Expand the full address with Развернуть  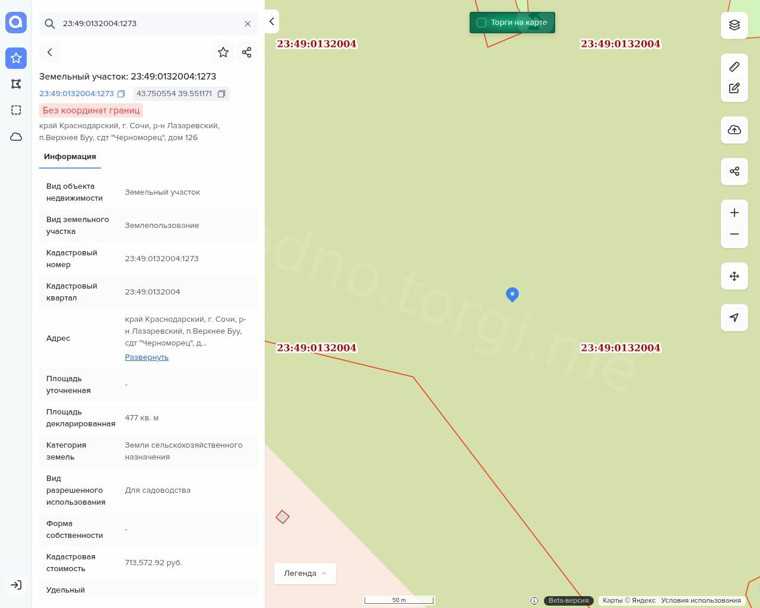click(x=147, y=357)
